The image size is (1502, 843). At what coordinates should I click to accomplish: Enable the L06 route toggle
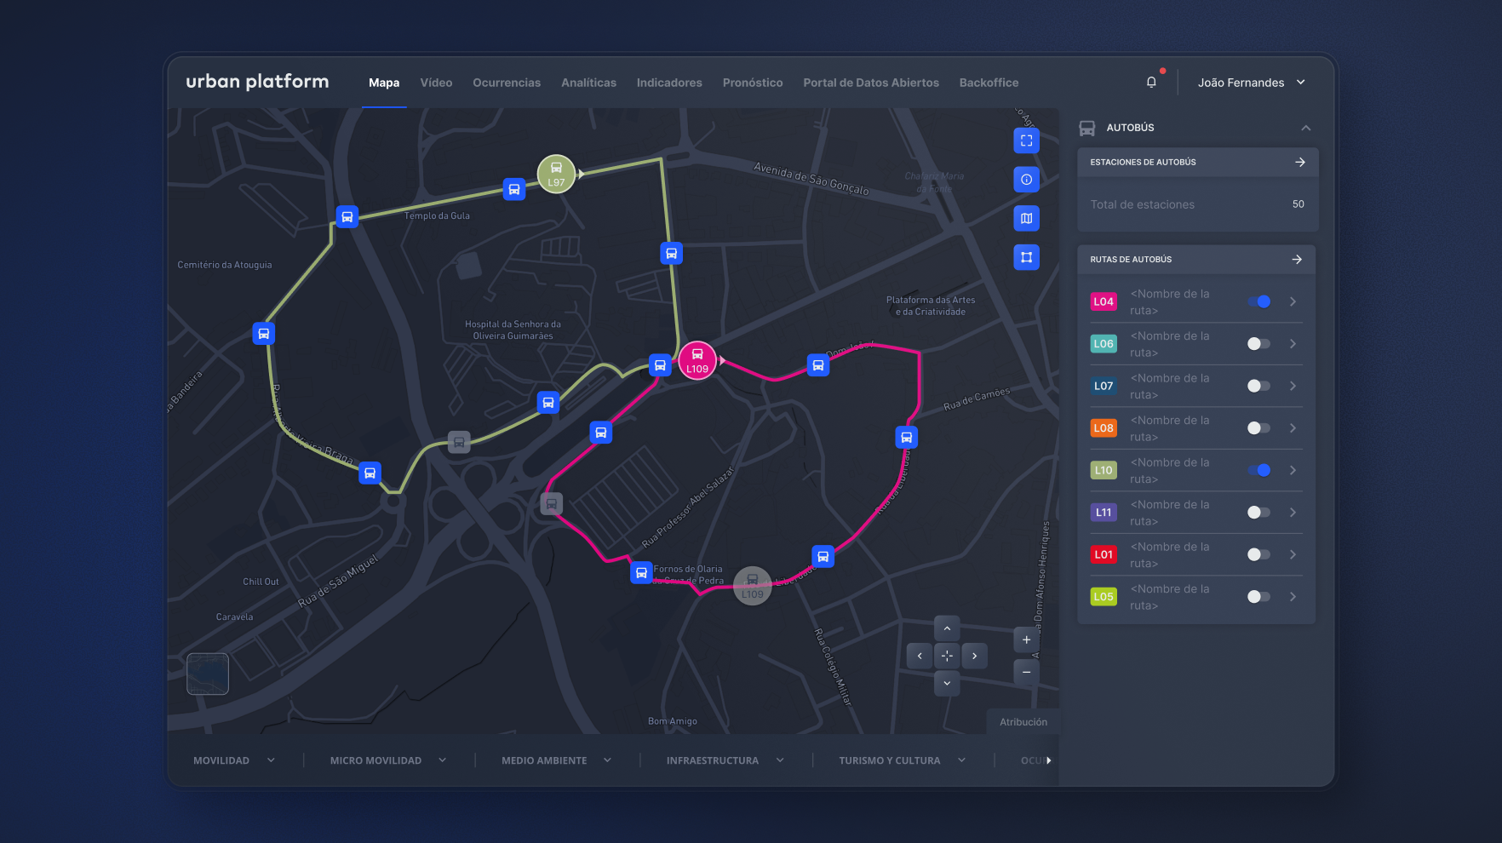click(x=1258, y=344)
